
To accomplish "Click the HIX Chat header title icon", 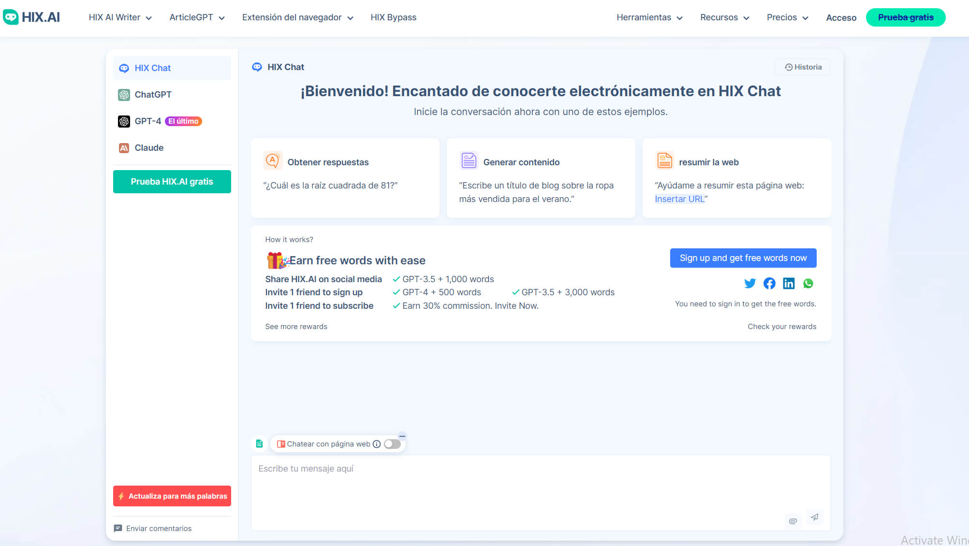I will point(257,67).
